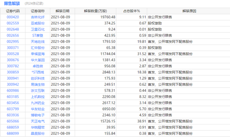This screenshot has width=230, height=137.
Task: Select the record count (共24条记录)
Action: coord(34,4)
